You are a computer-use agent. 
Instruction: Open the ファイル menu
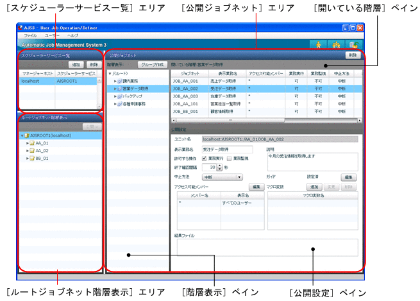(x=30, y=36)
